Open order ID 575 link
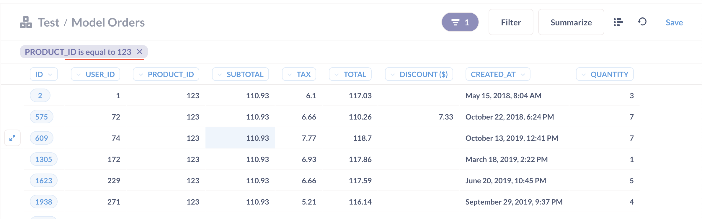The width and height of the screenshot is (702, 219). pos(42,117)
